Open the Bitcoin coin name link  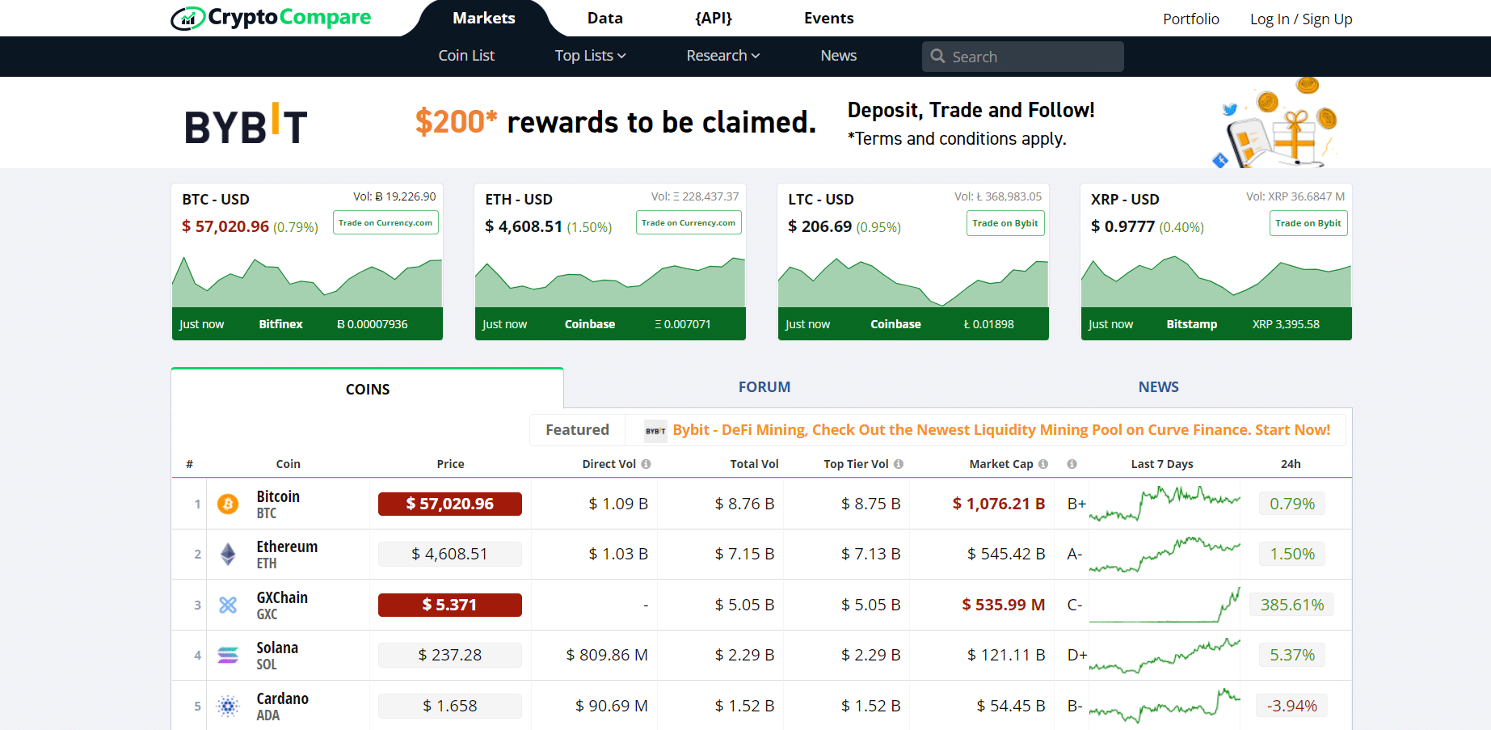point(278,496)
